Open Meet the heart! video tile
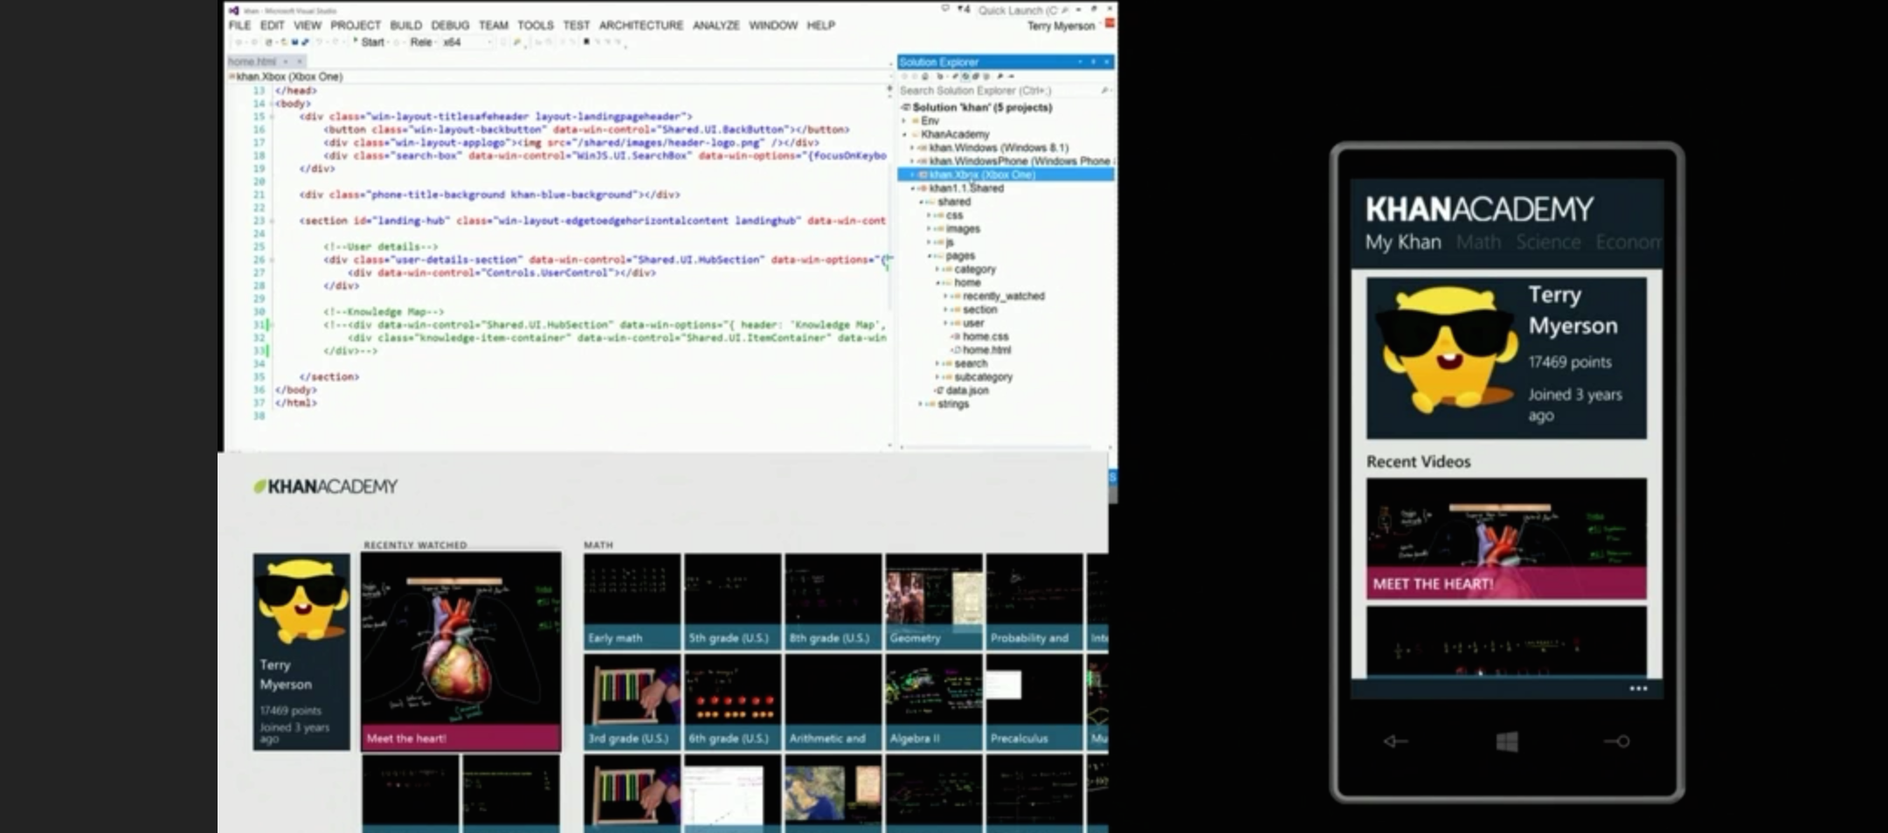 461,651
